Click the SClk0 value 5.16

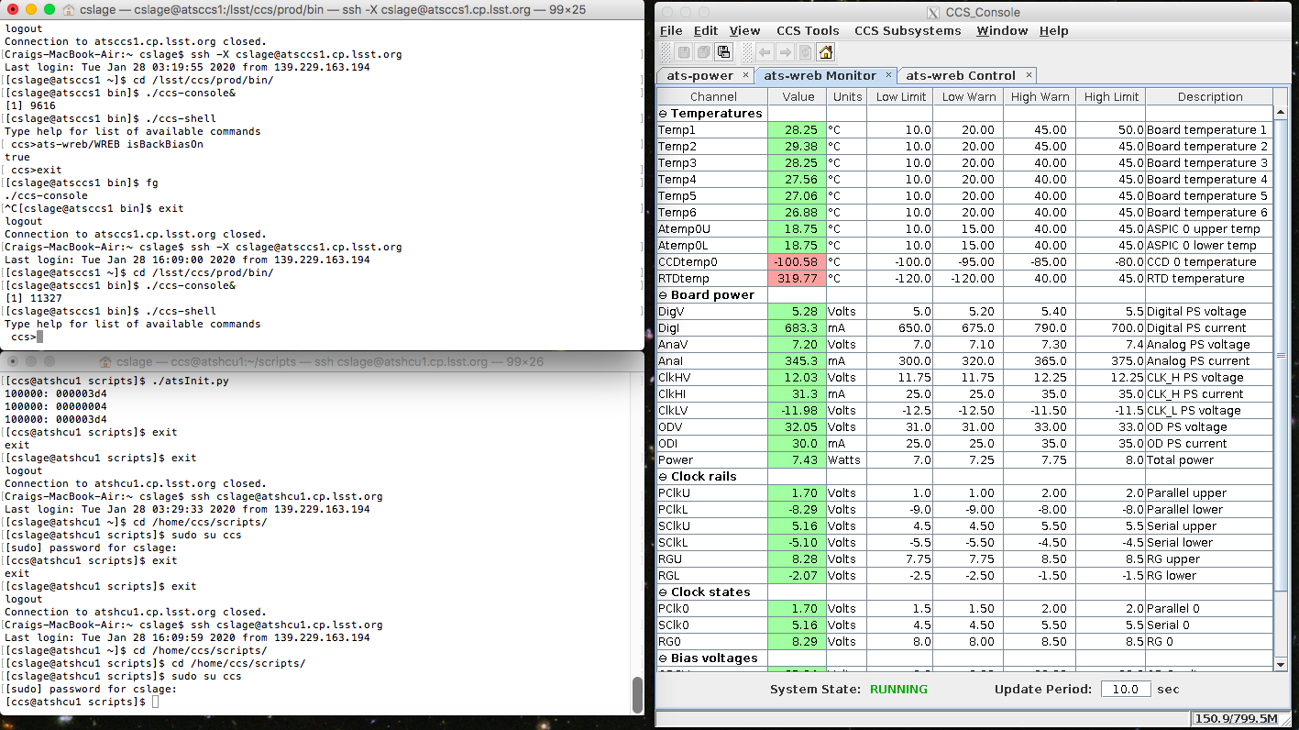[798, 625]
